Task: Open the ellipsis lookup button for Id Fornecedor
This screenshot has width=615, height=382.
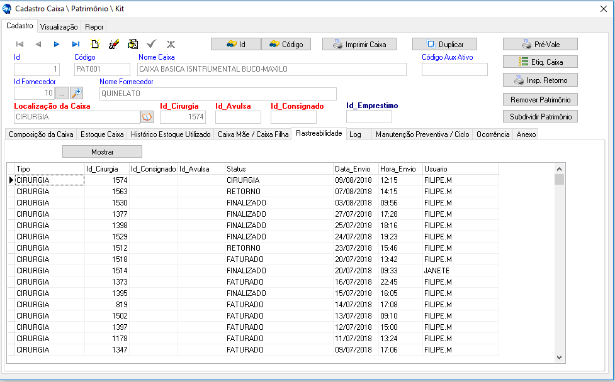Action: click(x=62, y=94)
